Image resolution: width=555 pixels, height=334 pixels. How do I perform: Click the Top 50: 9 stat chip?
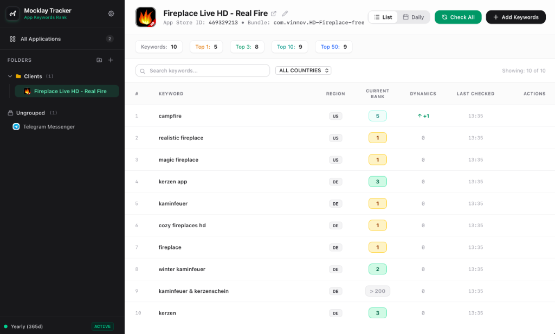tap(334, 47)
